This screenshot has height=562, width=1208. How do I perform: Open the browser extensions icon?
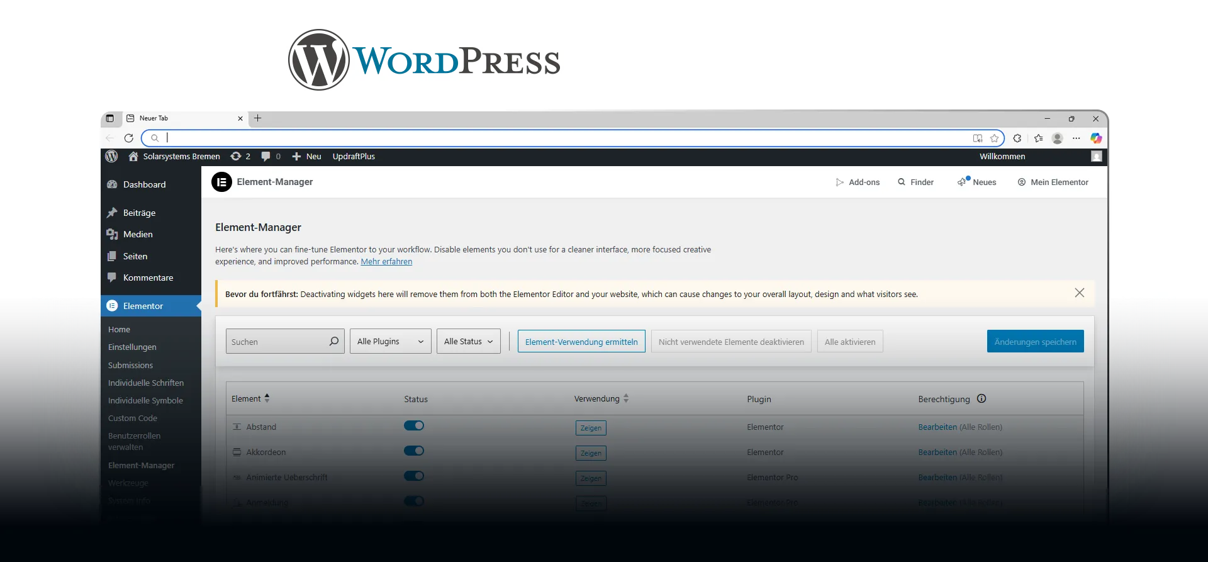(1017, 138)
